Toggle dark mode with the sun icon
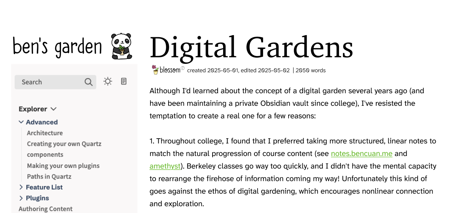The width and height of the screenshot is (451, 213). (x=108, y=81)
